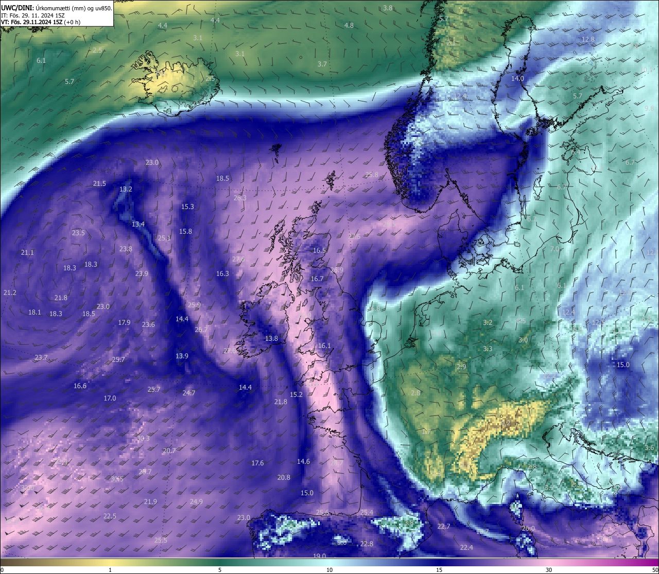Click the 16.7 value over northern England
Viewport: 659px width, 574px height.
pyautogui.click(x=317, y=279)
